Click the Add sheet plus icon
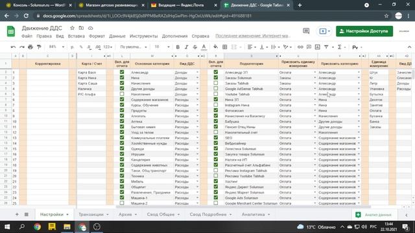Image resolution: width=415 pixels, height=233 pixels. [x=17, y=214]
